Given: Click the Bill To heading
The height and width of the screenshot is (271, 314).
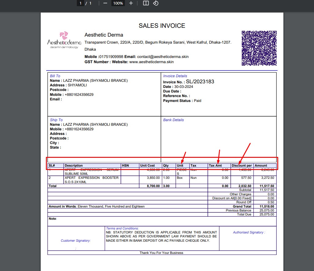Looking at the screenshot, I should [55, 76].
